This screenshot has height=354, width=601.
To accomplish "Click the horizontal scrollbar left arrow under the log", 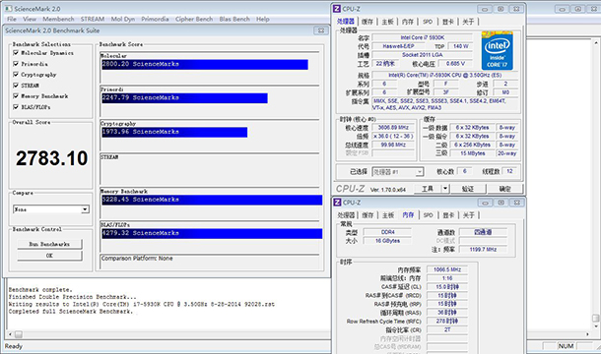I will pos(11,334).
